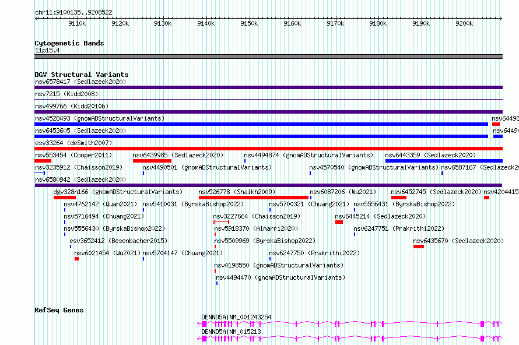519x345 pixels.
Task: Click the chr11:9100135..9208522 region label
Action: pyautogui.click(x=73, y=13)
